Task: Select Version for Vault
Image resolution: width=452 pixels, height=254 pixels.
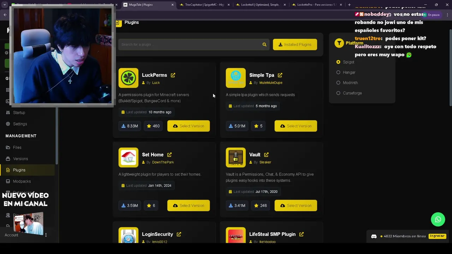Action: coord(296,206)
